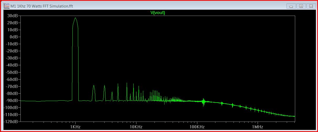Click the 0dB axis label

pos(14,37)
